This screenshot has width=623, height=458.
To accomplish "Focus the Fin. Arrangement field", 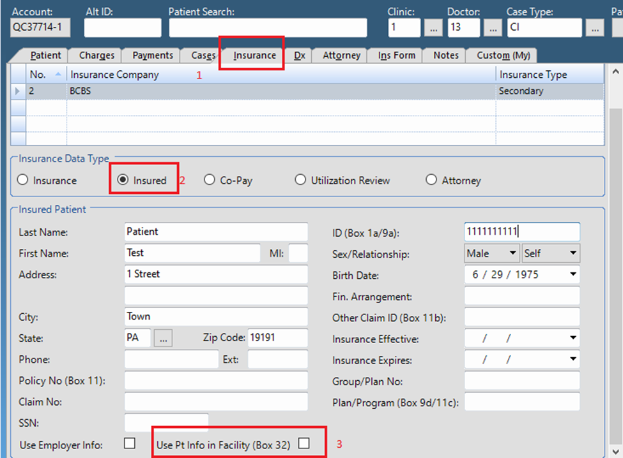I will (x=522, y=296).
